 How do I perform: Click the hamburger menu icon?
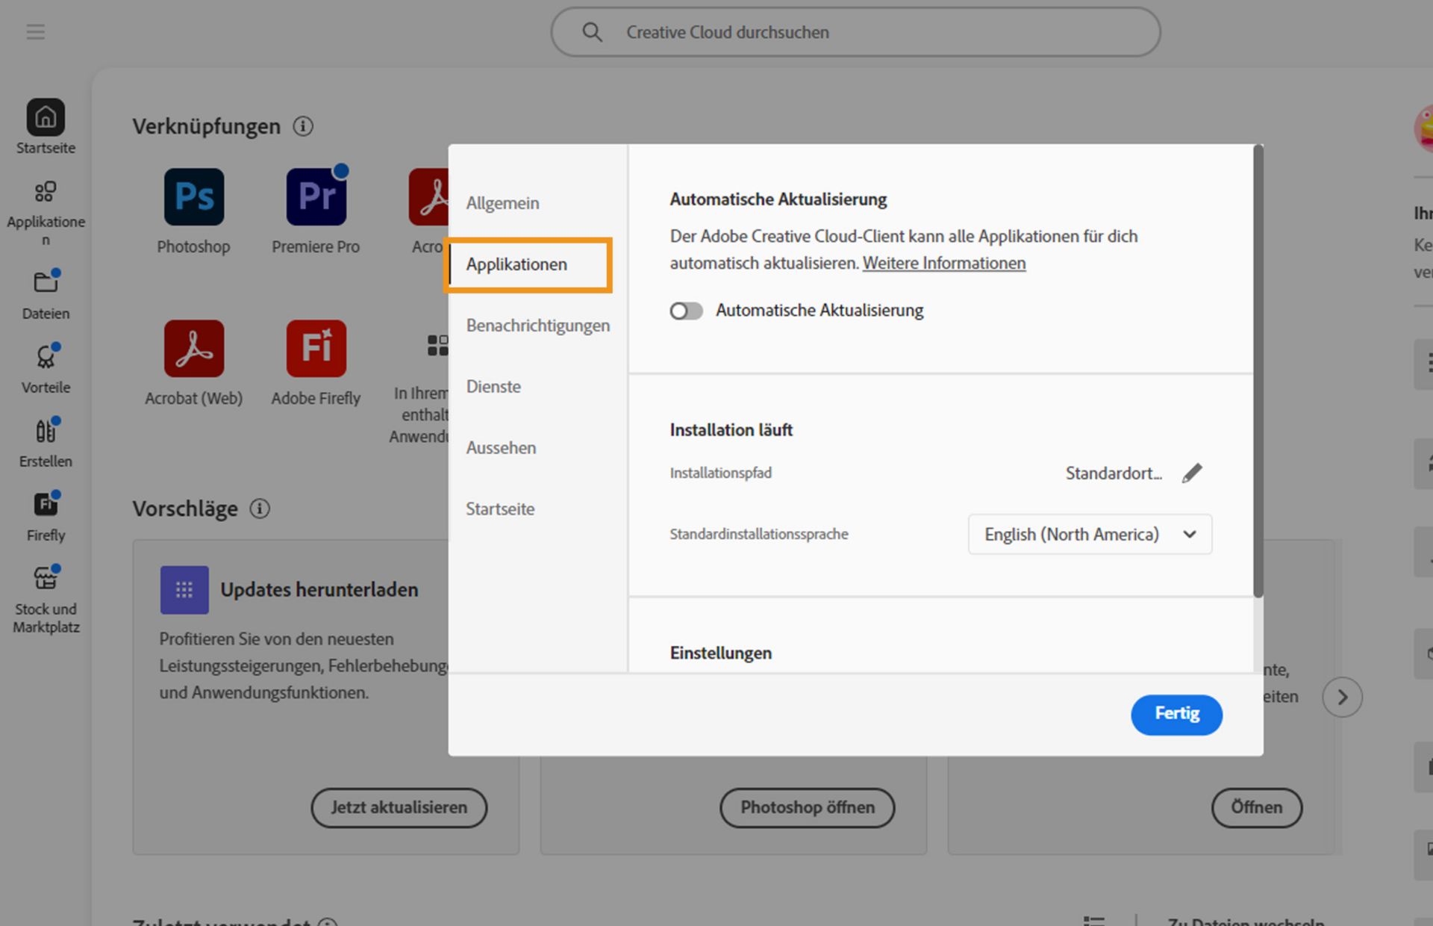click(35, 31)
